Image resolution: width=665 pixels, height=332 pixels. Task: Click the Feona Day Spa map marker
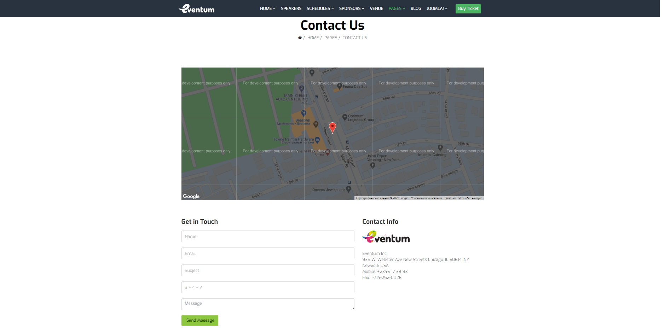tap(339, 86)
